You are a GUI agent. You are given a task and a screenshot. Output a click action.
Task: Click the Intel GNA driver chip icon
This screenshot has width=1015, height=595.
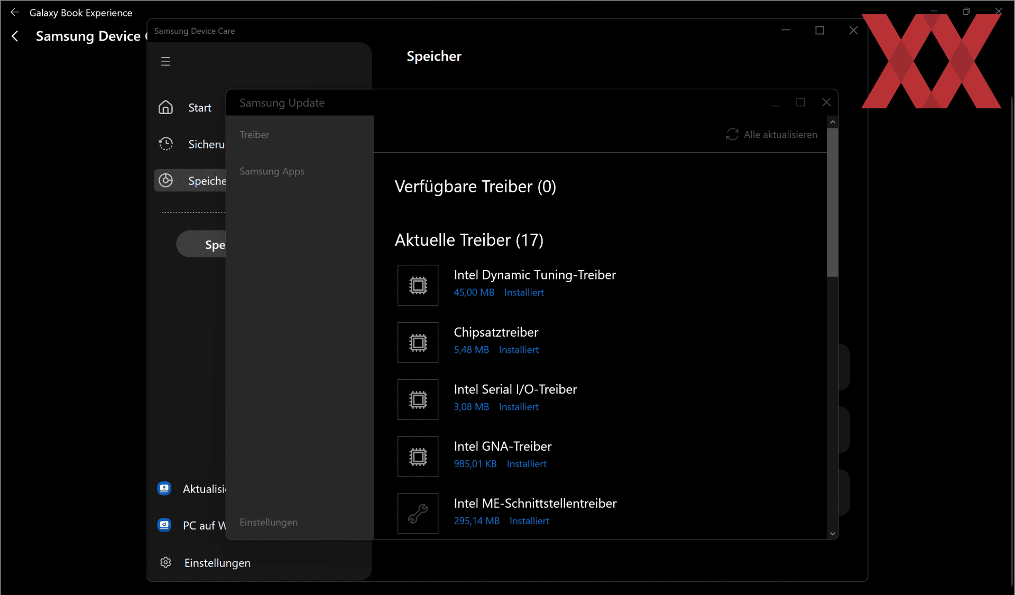pos(418,457)
